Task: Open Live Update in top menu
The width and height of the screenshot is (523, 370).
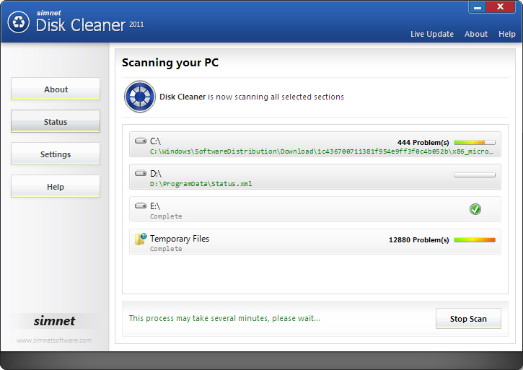Action: (x=432, y=34)
